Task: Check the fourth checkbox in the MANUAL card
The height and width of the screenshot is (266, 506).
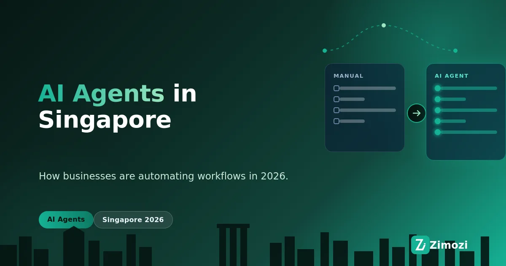Action: pos(336,121)
